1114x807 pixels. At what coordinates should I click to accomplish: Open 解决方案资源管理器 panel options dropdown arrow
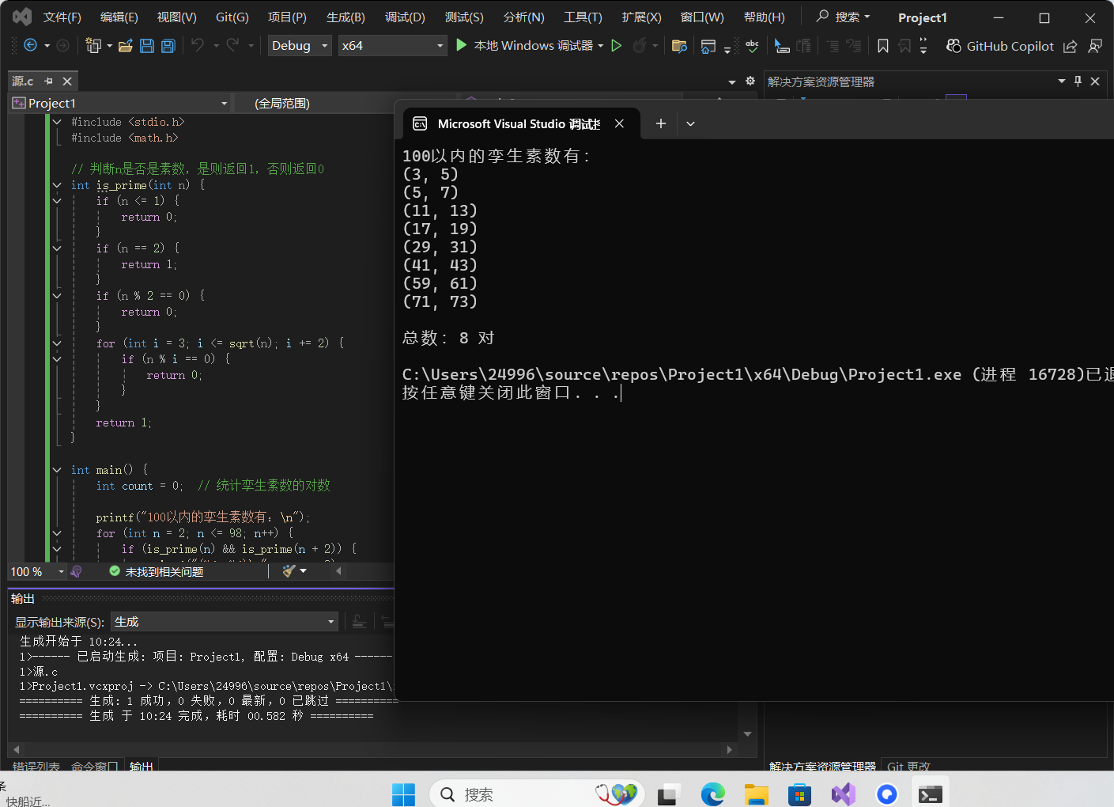1062,81
